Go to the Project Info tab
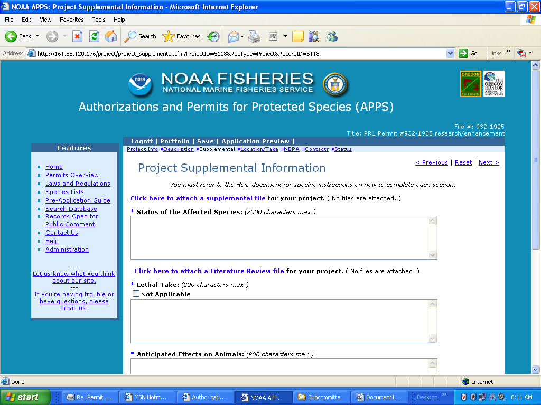This screenshot has width=541, height=405. tap(142, 149)
